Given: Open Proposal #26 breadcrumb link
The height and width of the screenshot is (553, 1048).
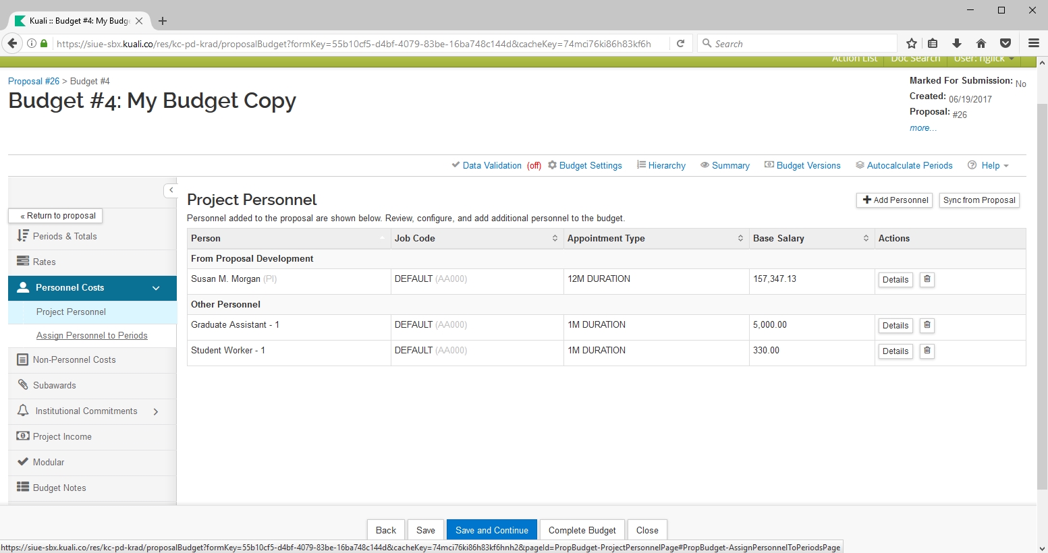Looking at the screenshot, I should [34, 82].
